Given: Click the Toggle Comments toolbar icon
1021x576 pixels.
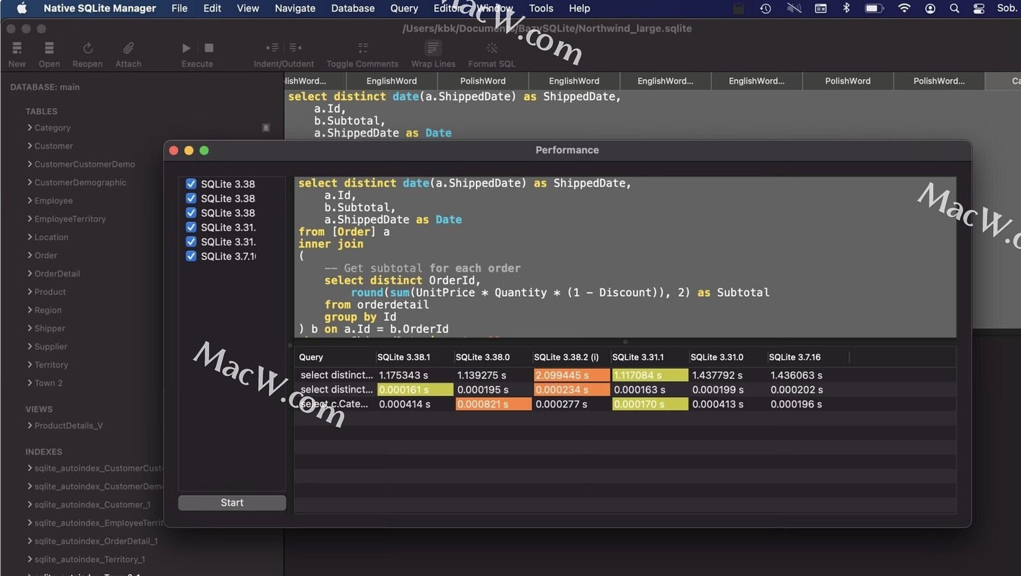Looking at the screenshot, I should click(x=362, y=48).
